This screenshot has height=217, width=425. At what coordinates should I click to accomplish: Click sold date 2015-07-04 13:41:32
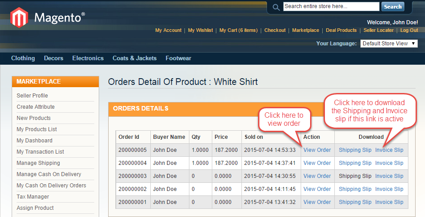pos(270,202)
